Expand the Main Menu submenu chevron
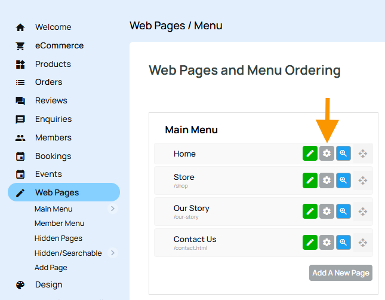This screenshot has height=300, width=385. (x=113, y=209)
